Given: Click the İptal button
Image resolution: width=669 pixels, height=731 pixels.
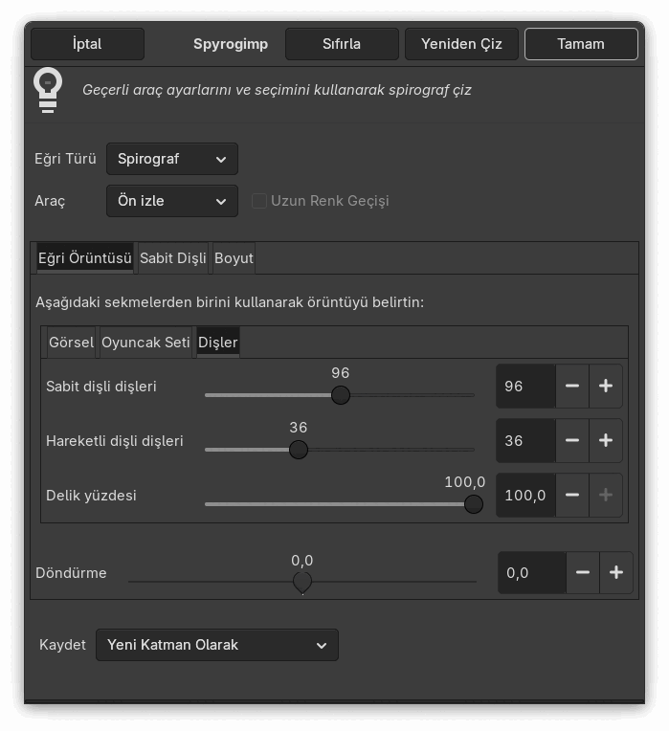Looking at the screenshot, I should (x=87, y=44).
